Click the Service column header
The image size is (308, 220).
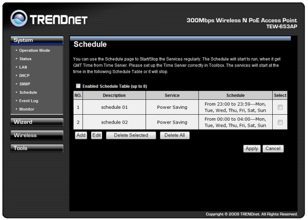(172, 95)
